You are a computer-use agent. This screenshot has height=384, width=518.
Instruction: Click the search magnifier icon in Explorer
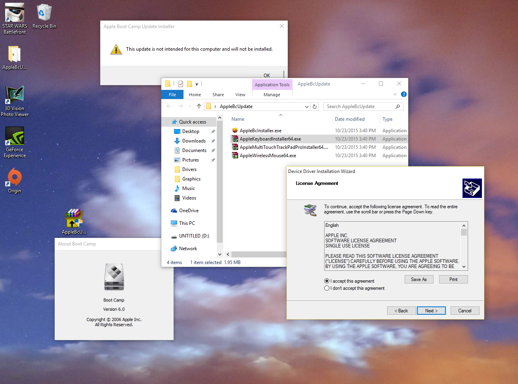click(398, 106)
